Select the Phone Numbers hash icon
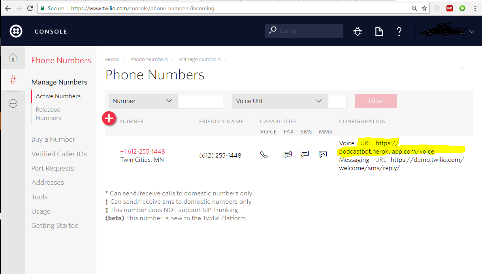 tap(13, 80)
